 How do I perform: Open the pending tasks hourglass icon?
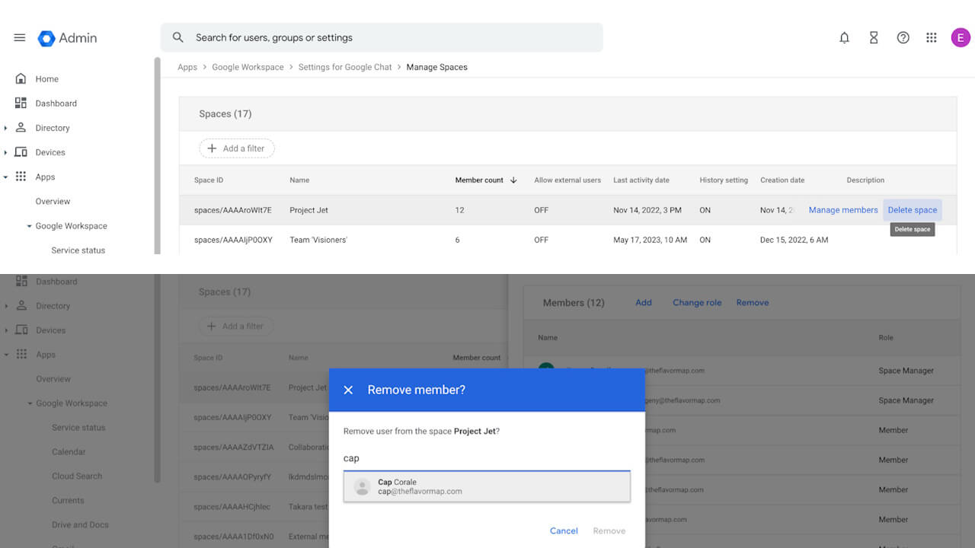point(873,37)
